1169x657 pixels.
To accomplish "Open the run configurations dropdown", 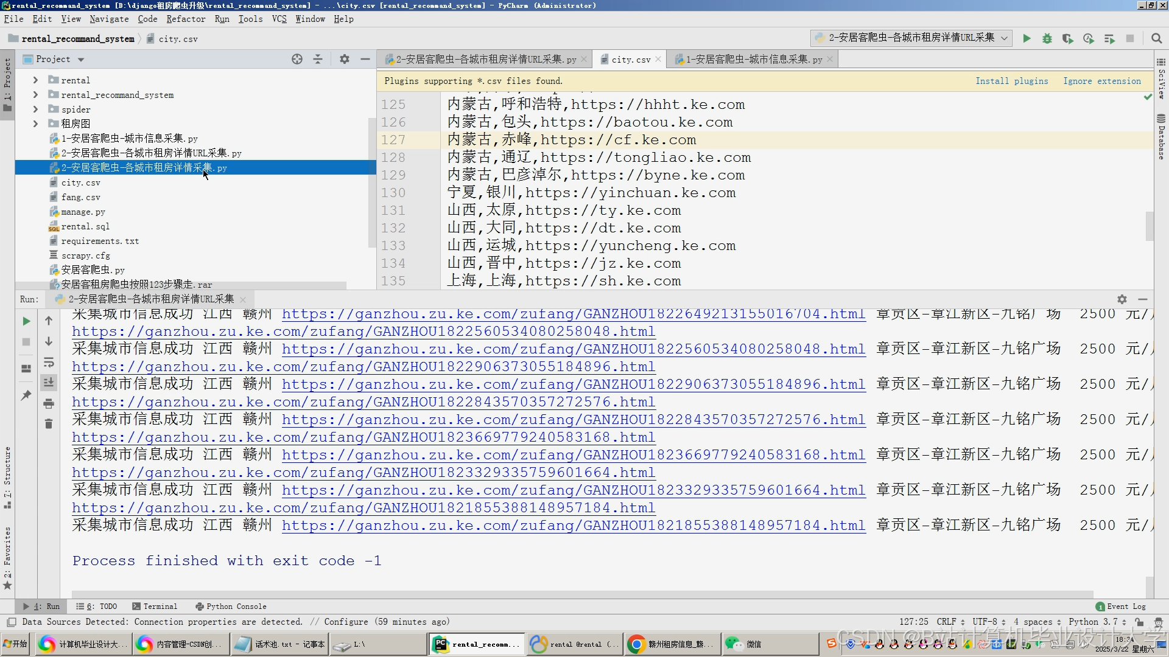I will 1005,38.
